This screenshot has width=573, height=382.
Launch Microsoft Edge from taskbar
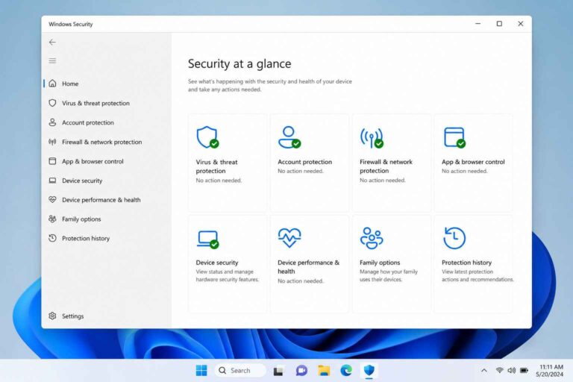(x=346, y=370)
